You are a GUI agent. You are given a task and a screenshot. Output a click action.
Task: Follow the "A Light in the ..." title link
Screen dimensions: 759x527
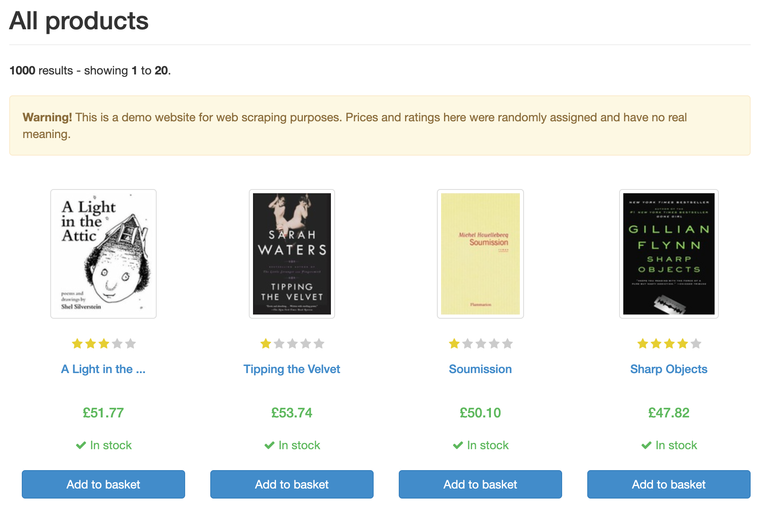(x=103, y=369)
